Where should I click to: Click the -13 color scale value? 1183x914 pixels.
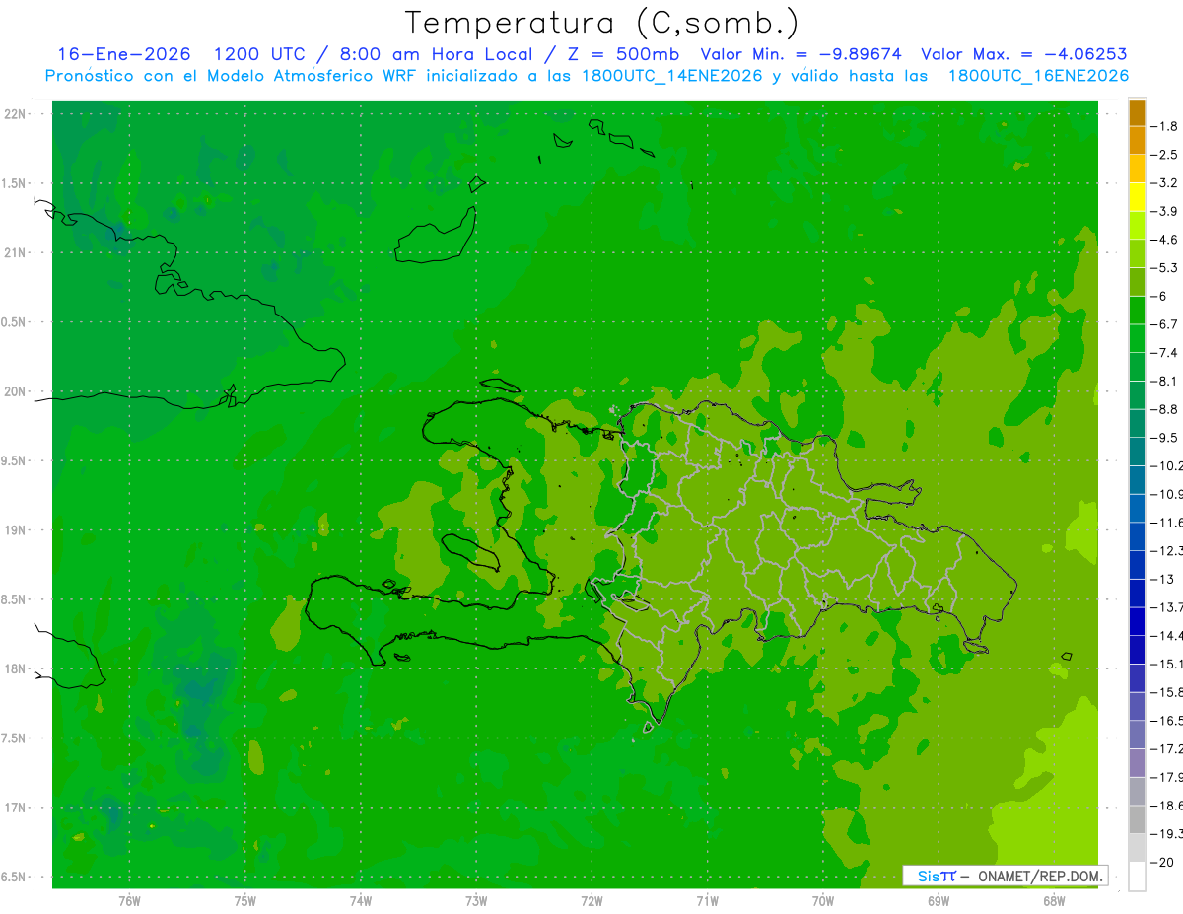pos(1164,579)
